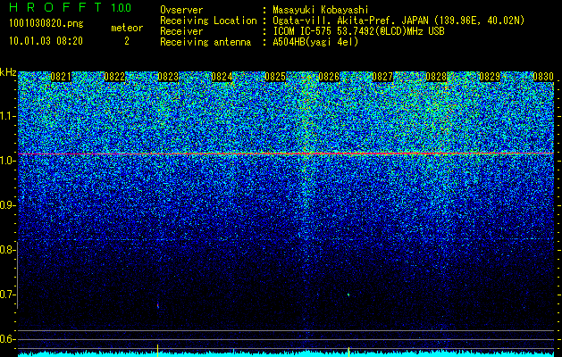Click the observer name Masayuki Kobayashi

point(321,10)
